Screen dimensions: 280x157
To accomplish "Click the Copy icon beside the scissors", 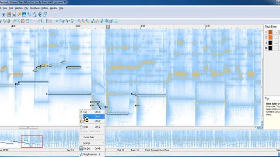I will pos(18,21).
